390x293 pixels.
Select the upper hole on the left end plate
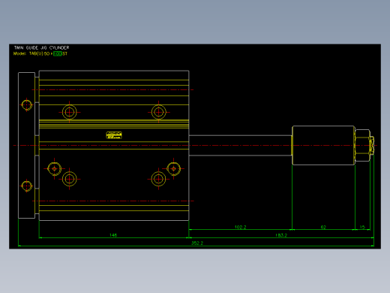click(x=27, y=104)
